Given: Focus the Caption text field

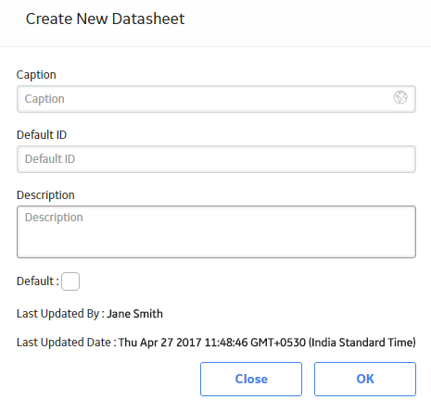Looking at the screenshot, I should tap(216, 99).
